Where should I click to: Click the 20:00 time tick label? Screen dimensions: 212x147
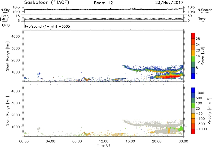(x=157, y=141)
